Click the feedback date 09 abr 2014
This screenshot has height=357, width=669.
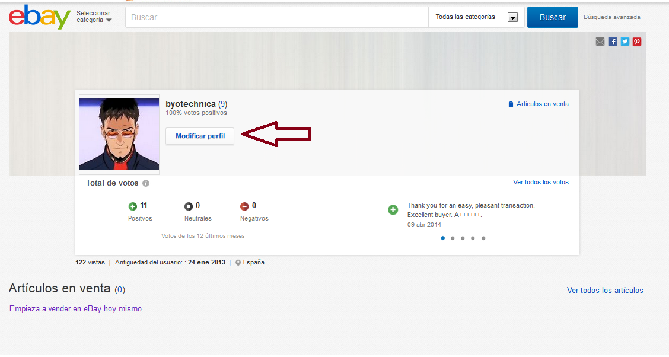pyautogui.click(x=424, y=225)
